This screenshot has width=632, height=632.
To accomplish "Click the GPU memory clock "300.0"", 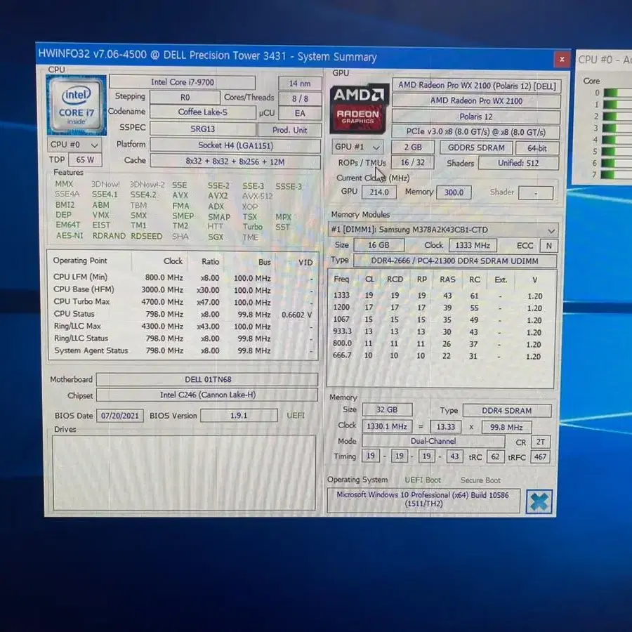I will click(x=454, y=192).
